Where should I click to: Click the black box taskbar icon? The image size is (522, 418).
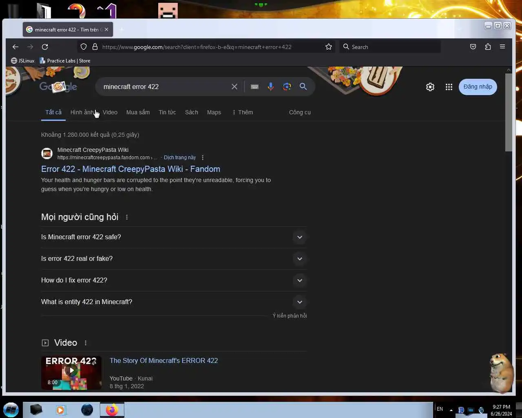36,410
